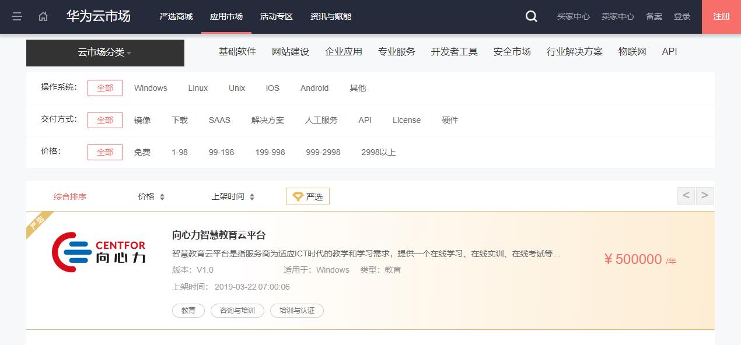Click the ¥500000 /年 price
The image size is (741, 345).
[x=640, y=259]
